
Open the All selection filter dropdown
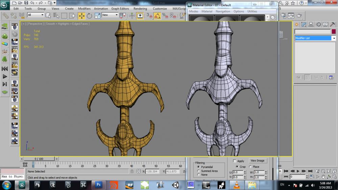pos(35,15)
